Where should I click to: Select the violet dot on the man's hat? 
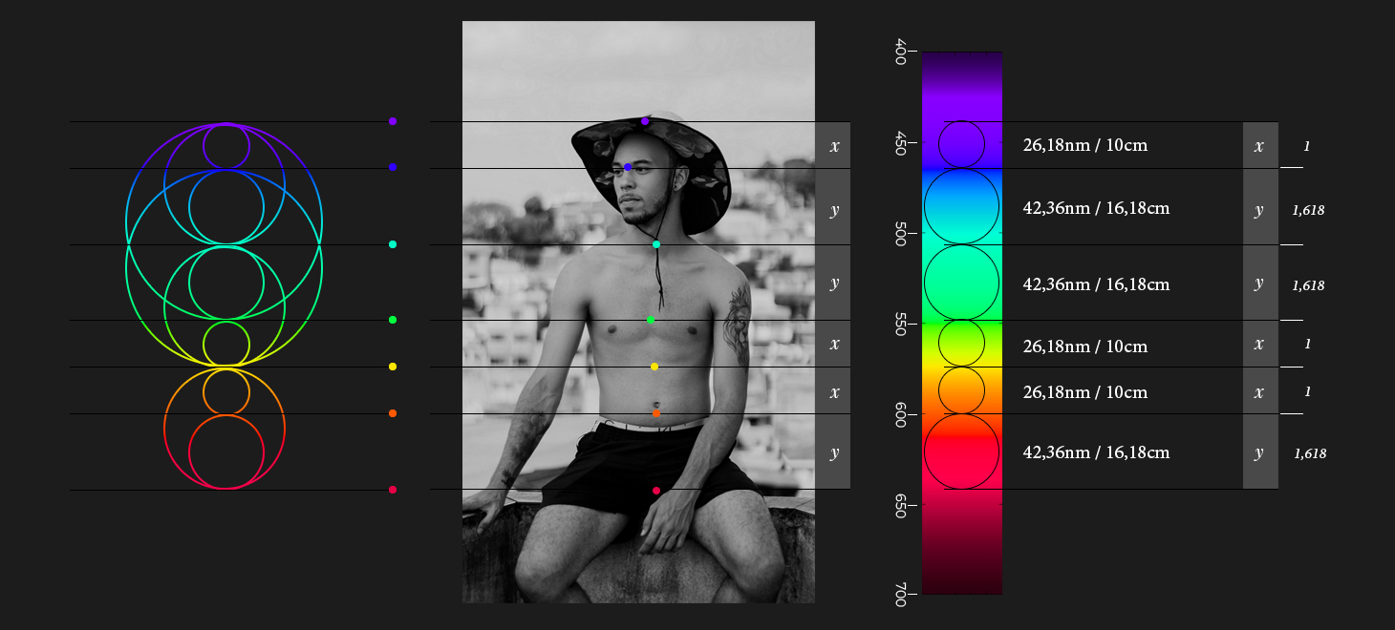[x=645, y=121]
